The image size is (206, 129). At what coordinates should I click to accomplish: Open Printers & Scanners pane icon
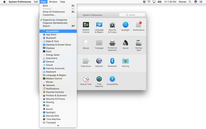[x=112, y=43]
